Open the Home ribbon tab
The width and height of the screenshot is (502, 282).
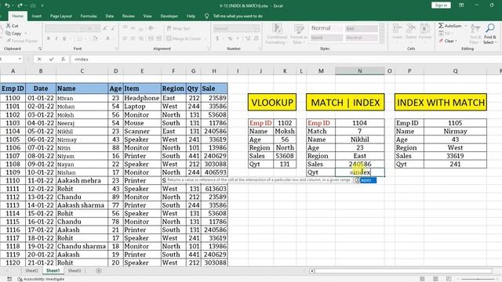(17, 16)
